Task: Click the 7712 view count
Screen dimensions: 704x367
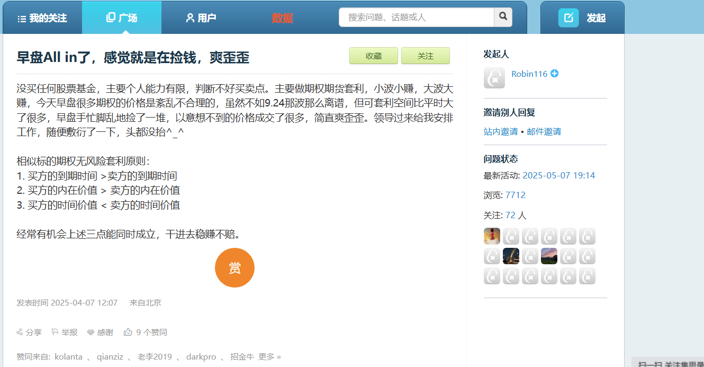Action: pyautogui.click(x=515, y=195)
